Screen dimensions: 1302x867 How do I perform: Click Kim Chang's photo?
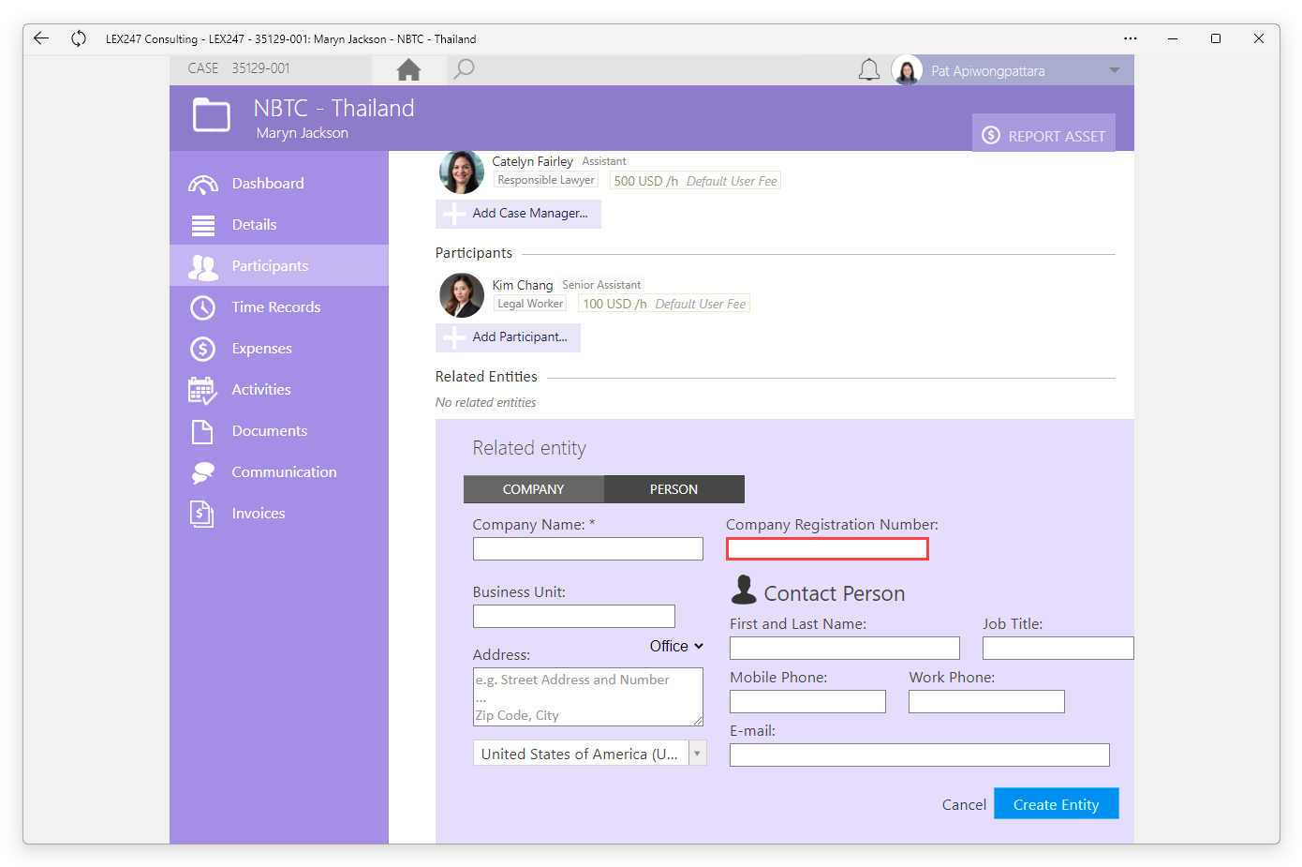[x=462, y=295]
